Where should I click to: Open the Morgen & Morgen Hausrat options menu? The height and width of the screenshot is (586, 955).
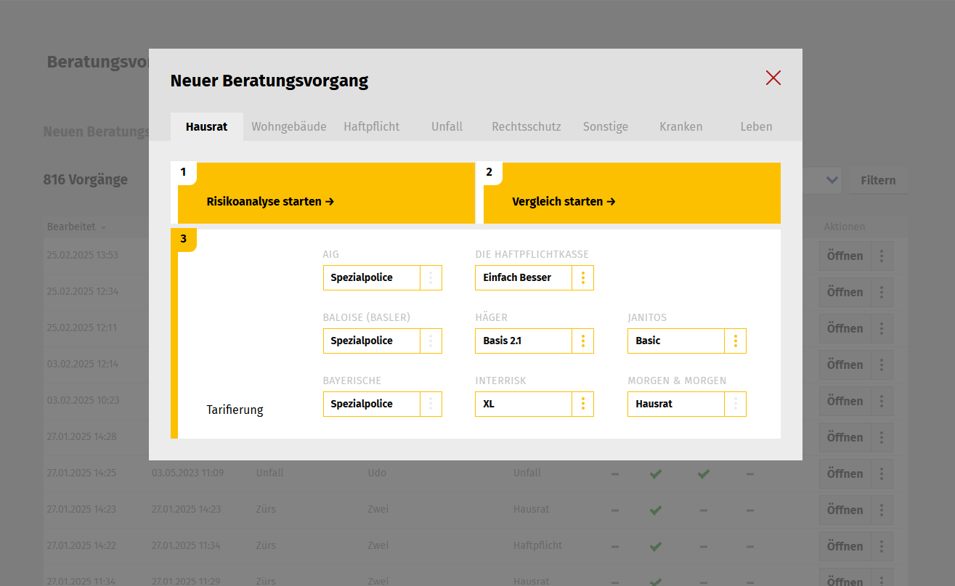click(x=736, y=404)
